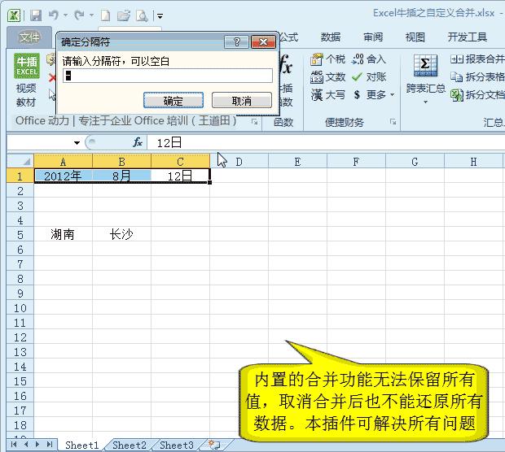The image size is (505, 452).
Task: Click the 视频教材 button
Action: coord(26,95)
